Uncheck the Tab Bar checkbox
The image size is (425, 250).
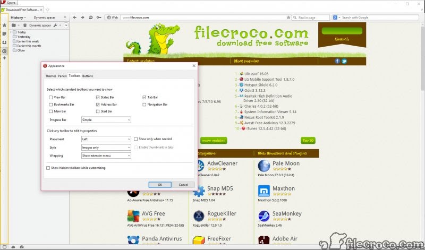[x=144, y=97]
